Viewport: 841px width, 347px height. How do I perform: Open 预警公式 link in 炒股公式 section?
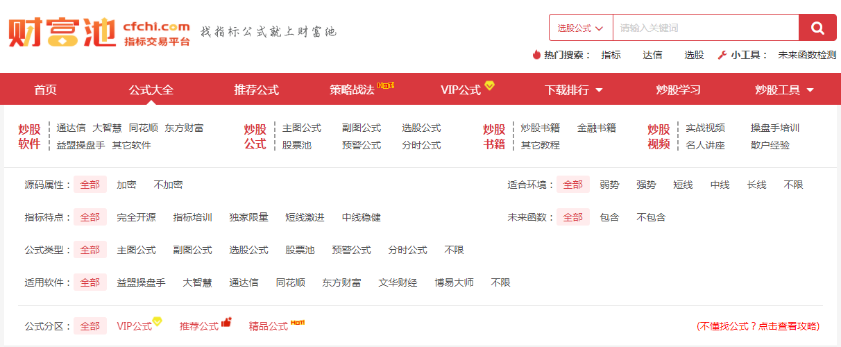362,145
